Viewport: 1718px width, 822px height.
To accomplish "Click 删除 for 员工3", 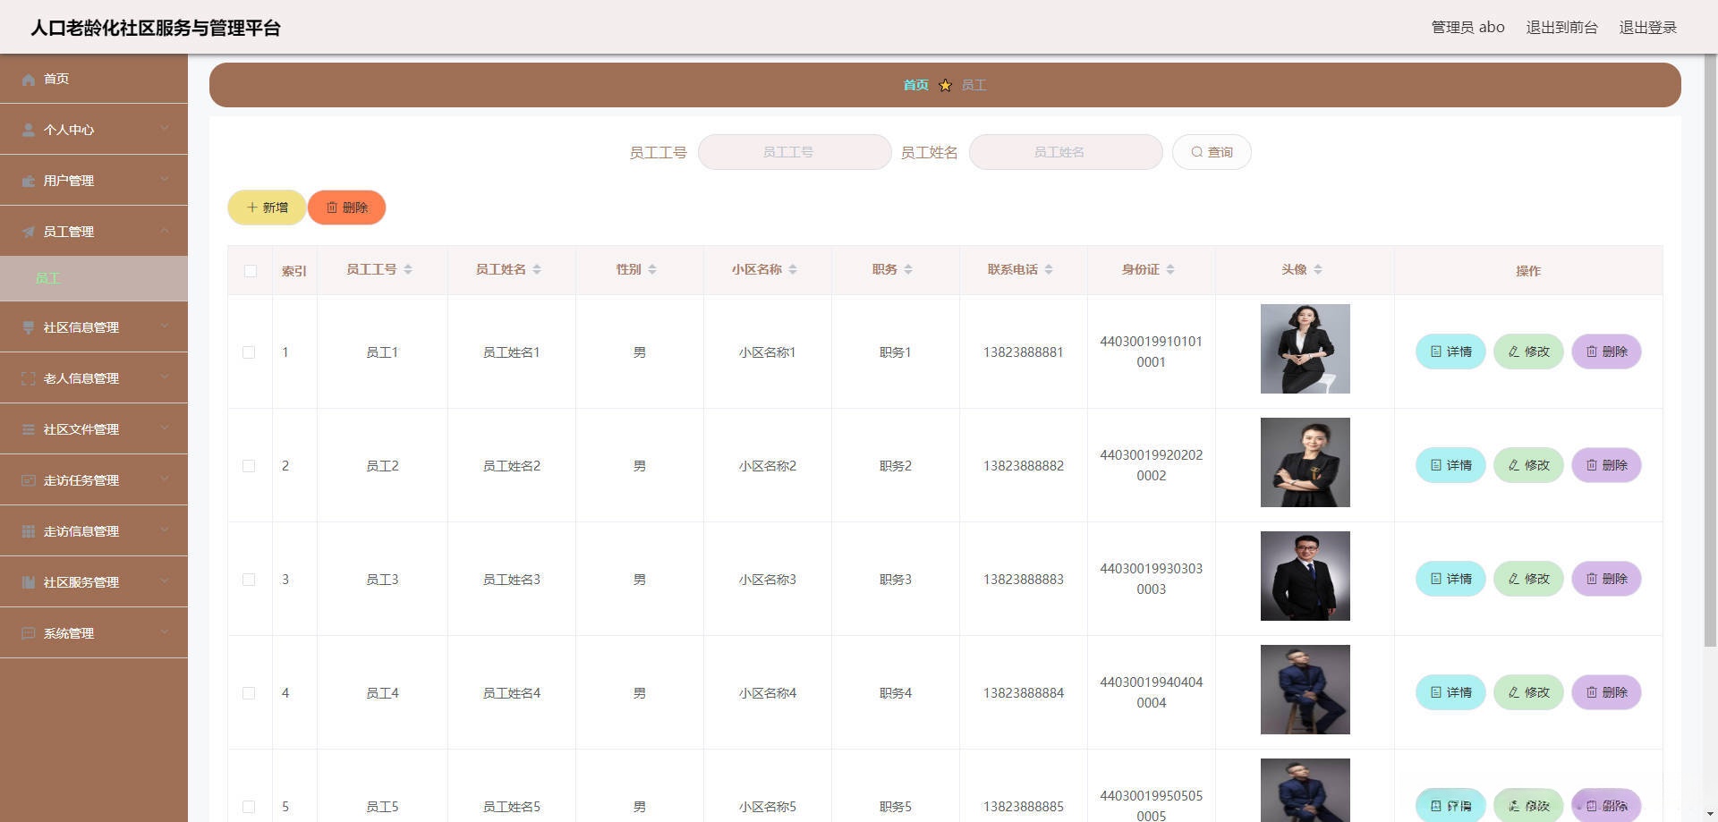I will coord(1606,579).
